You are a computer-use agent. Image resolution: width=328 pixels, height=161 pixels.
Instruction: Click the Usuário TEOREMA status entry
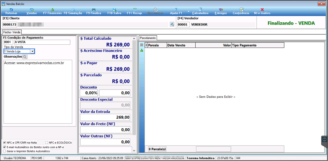tap(15, 158)
